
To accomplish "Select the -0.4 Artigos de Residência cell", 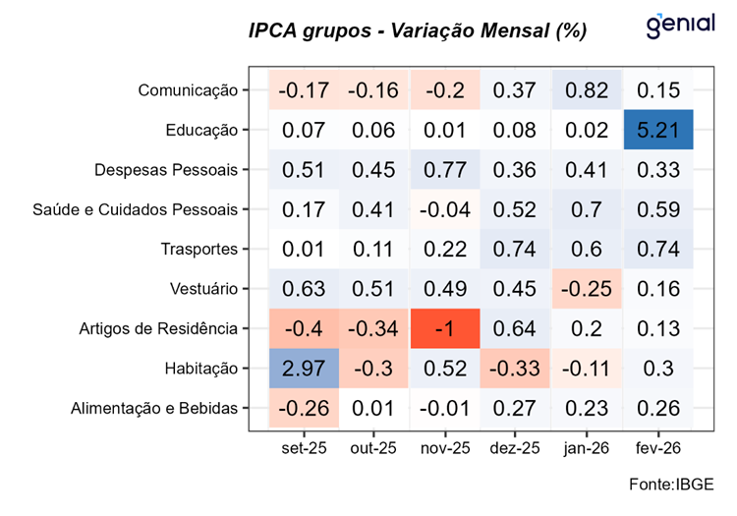I will [304, 328].
